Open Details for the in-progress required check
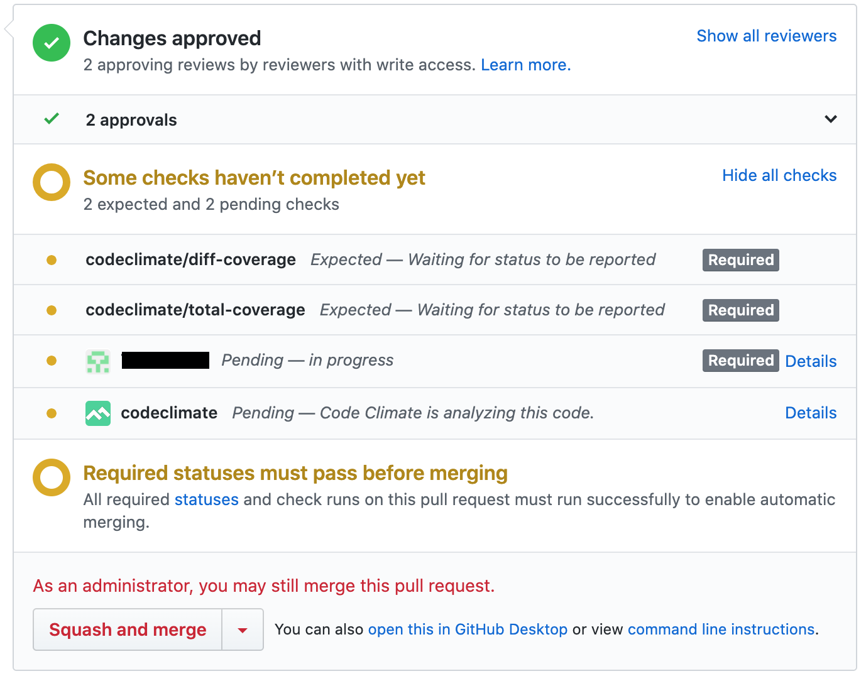866x681 pixels. [810, 361]
